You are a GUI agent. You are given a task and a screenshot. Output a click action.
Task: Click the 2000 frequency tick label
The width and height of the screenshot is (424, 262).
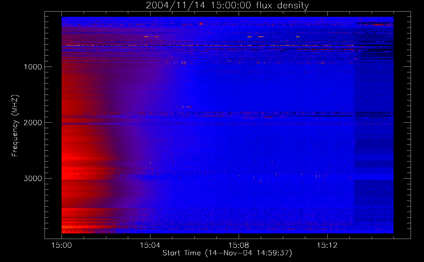pyautogui.click(x=33, y=123)
